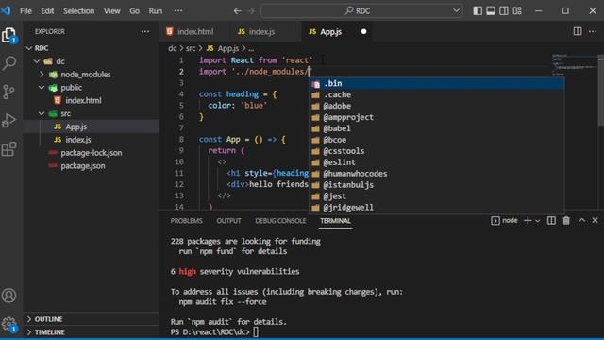Collapse the public folder

click(42, 88)
